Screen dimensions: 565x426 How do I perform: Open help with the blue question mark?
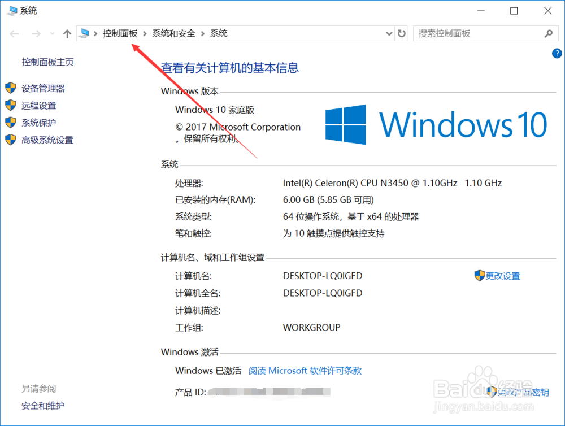point(557,54)
